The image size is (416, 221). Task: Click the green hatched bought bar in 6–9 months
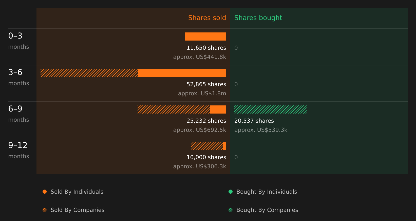click(270, 109)
